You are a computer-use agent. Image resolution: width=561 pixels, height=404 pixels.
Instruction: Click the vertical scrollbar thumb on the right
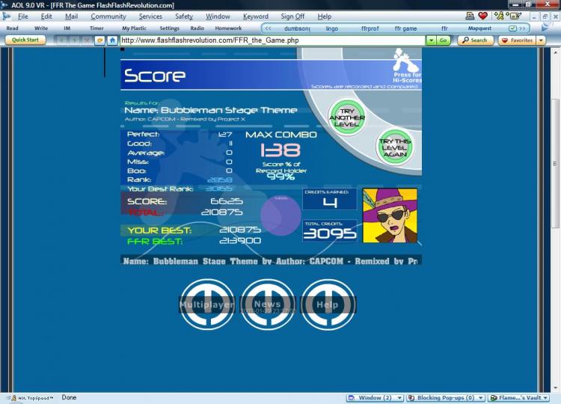coord(556,163)
